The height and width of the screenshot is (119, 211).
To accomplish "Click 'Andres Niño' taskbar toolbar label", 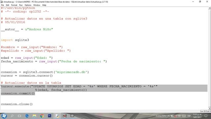I will coord(161,116).
